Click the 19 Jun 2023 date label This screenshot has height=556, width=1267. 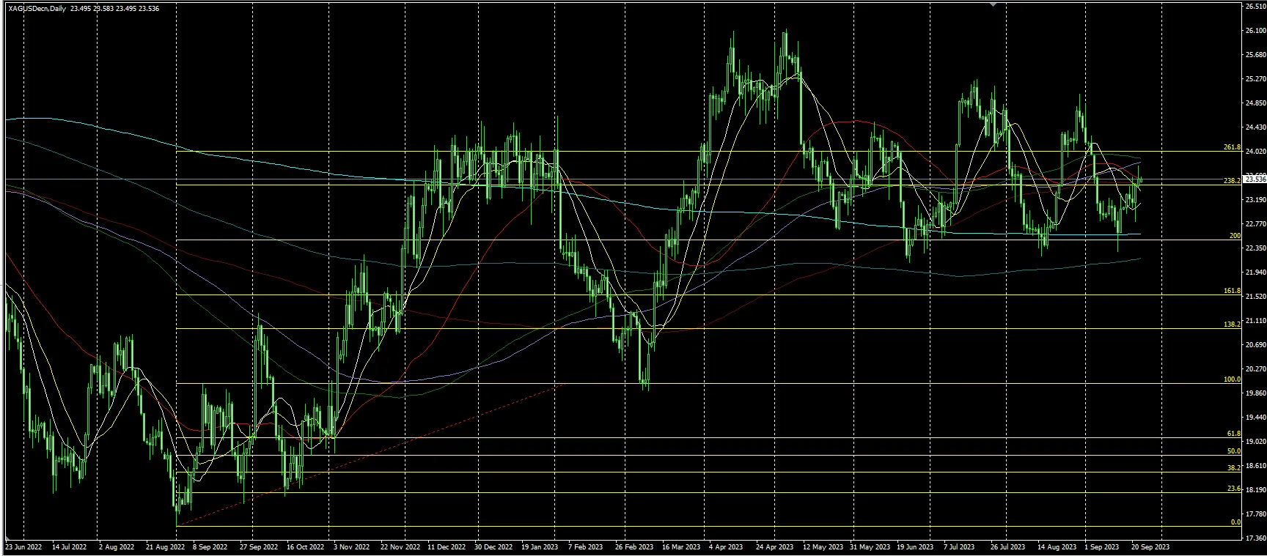917,546
